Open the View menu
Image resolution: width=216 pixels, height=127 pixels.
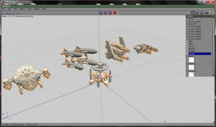coord(16,9)
